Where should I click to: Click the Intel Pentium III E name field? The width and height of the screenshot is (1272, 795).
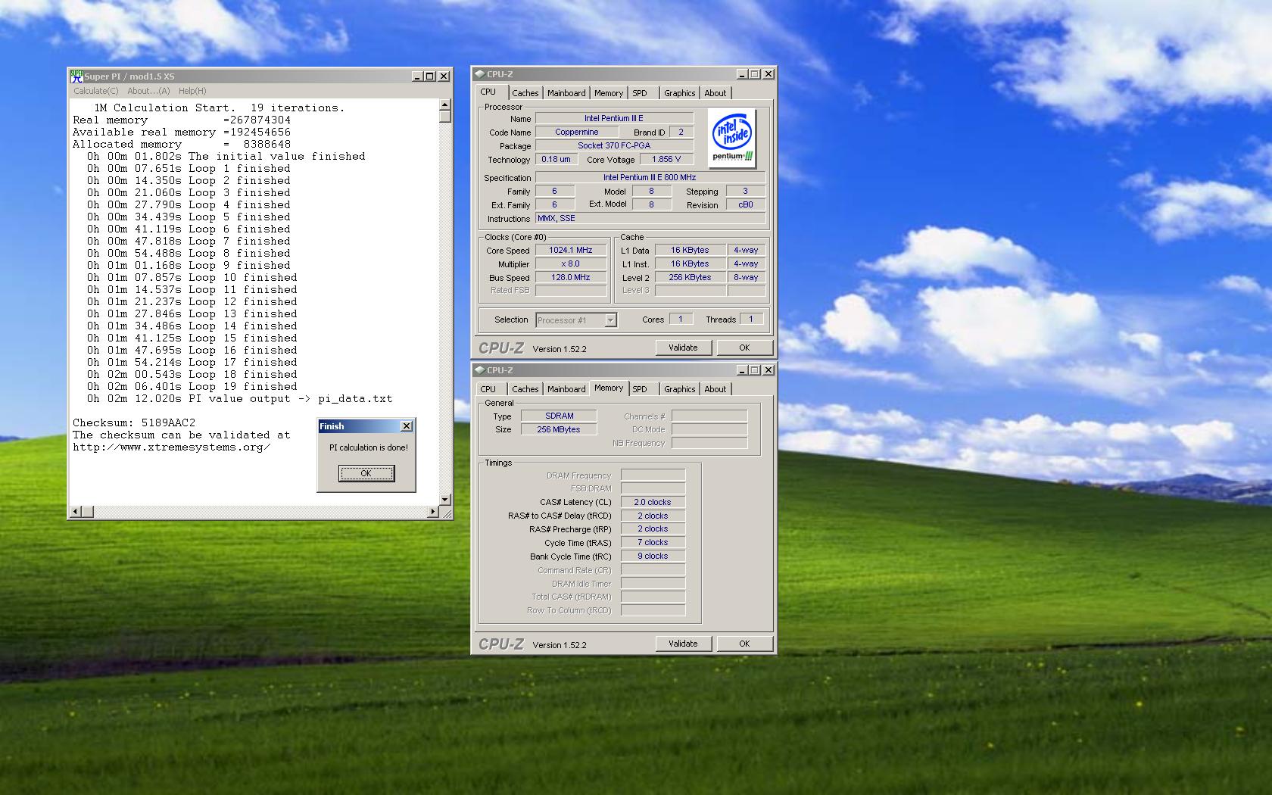pyautogui.click(x=614, y=118)
